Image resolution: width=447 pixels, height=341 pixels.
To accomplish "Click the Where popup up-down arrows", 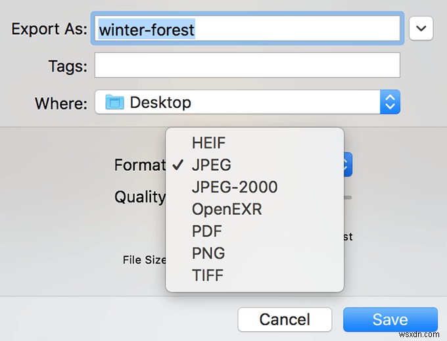I will coord(390,102).
